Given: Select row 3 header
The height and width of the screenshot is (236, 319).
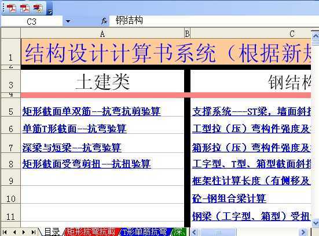Looking at the screenshot, I should [x=11, y=81].
